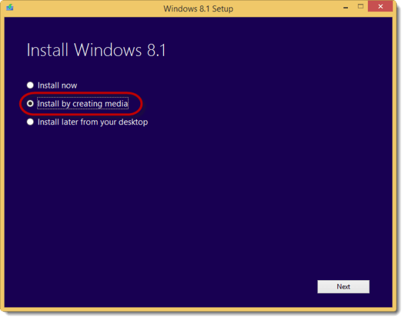Click the disabled maximize button
405x320 pixels.
(x=361, y=7)
